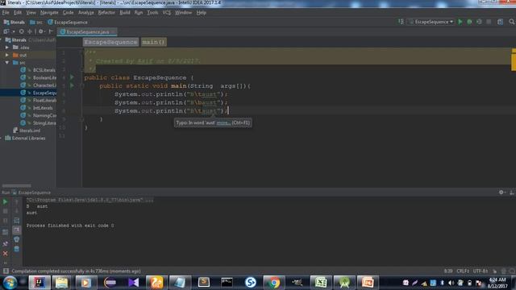Open Skype from the taskbar
The width and height of the screenshot is (516, 290).
click(251, 283)
